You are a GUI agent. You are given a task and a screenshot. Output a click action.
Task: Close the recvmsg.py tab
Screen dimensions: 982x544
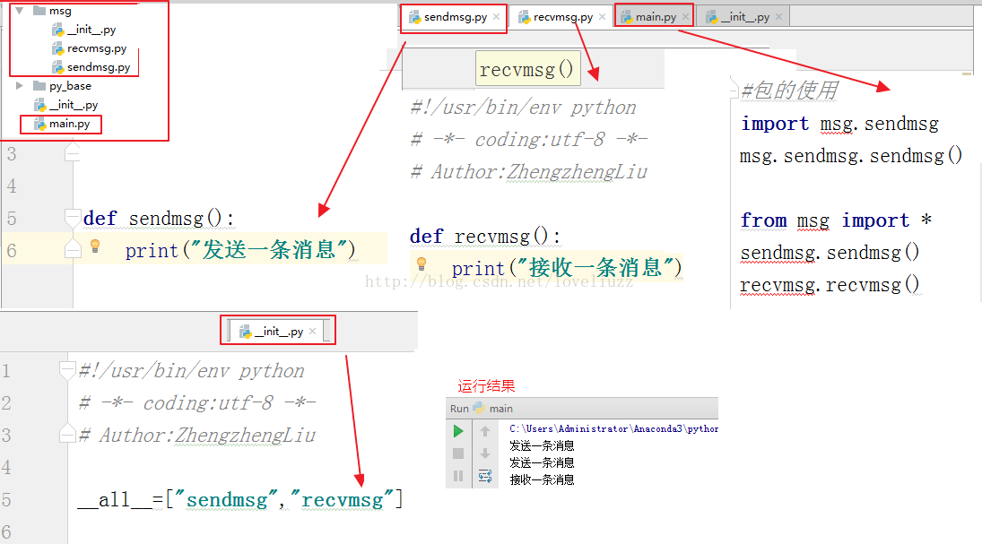pos(603,17)
